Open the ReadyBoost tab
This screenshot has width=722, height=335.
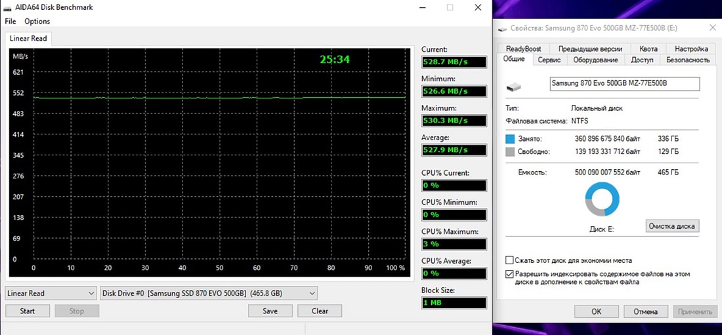(523, 49)
